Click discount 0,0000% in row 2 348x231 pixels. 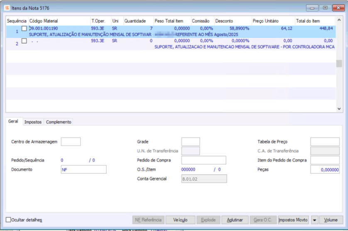[x=240, y=41]
